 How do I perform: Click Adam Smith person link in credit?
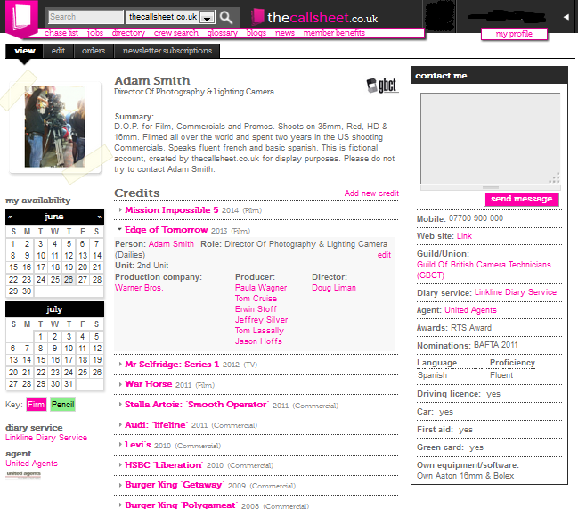[x=171, y=244]
